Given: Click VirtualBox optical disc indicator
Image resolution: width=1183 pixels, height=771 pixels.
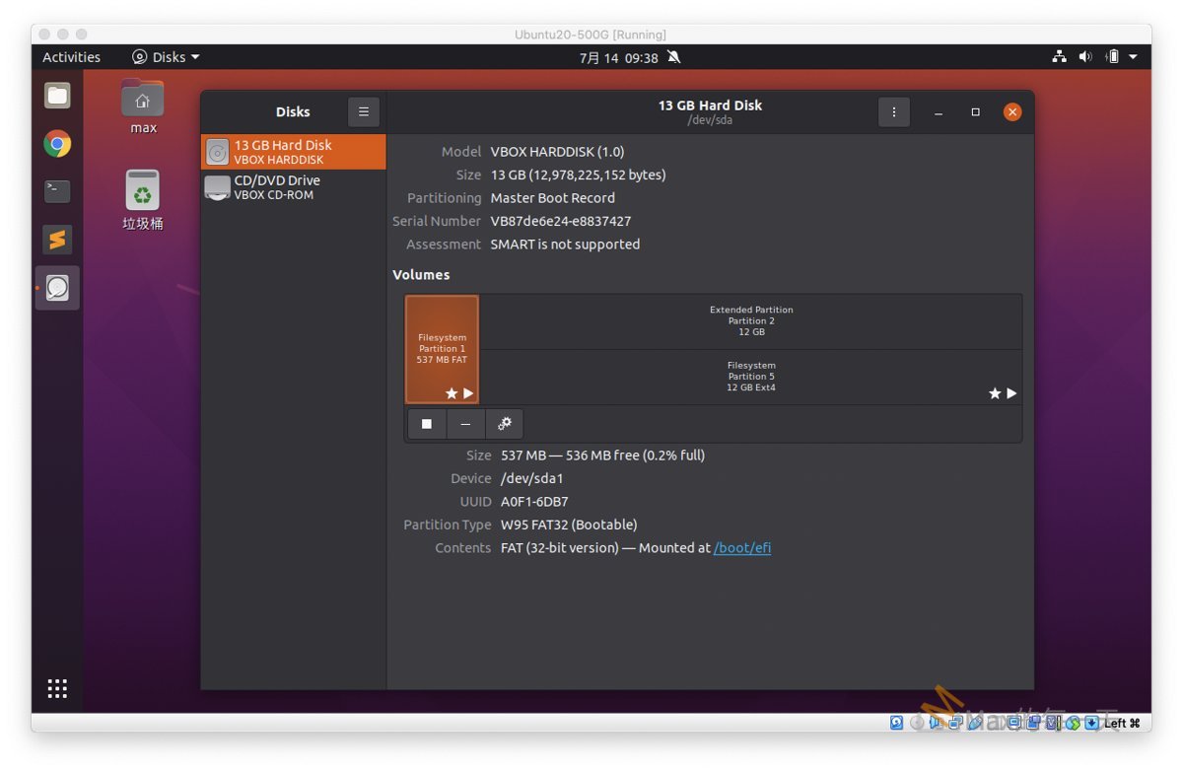Looking at the screenshot, I should 917,723.
